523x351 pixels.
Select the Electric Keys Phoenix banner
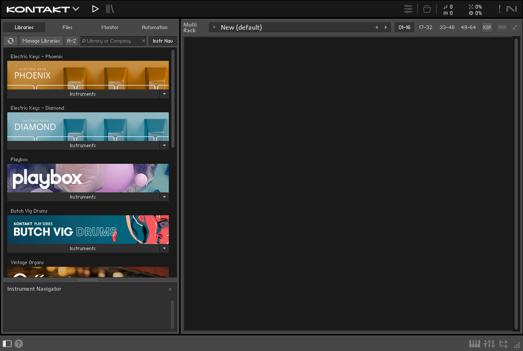click(x=88, y=75)
